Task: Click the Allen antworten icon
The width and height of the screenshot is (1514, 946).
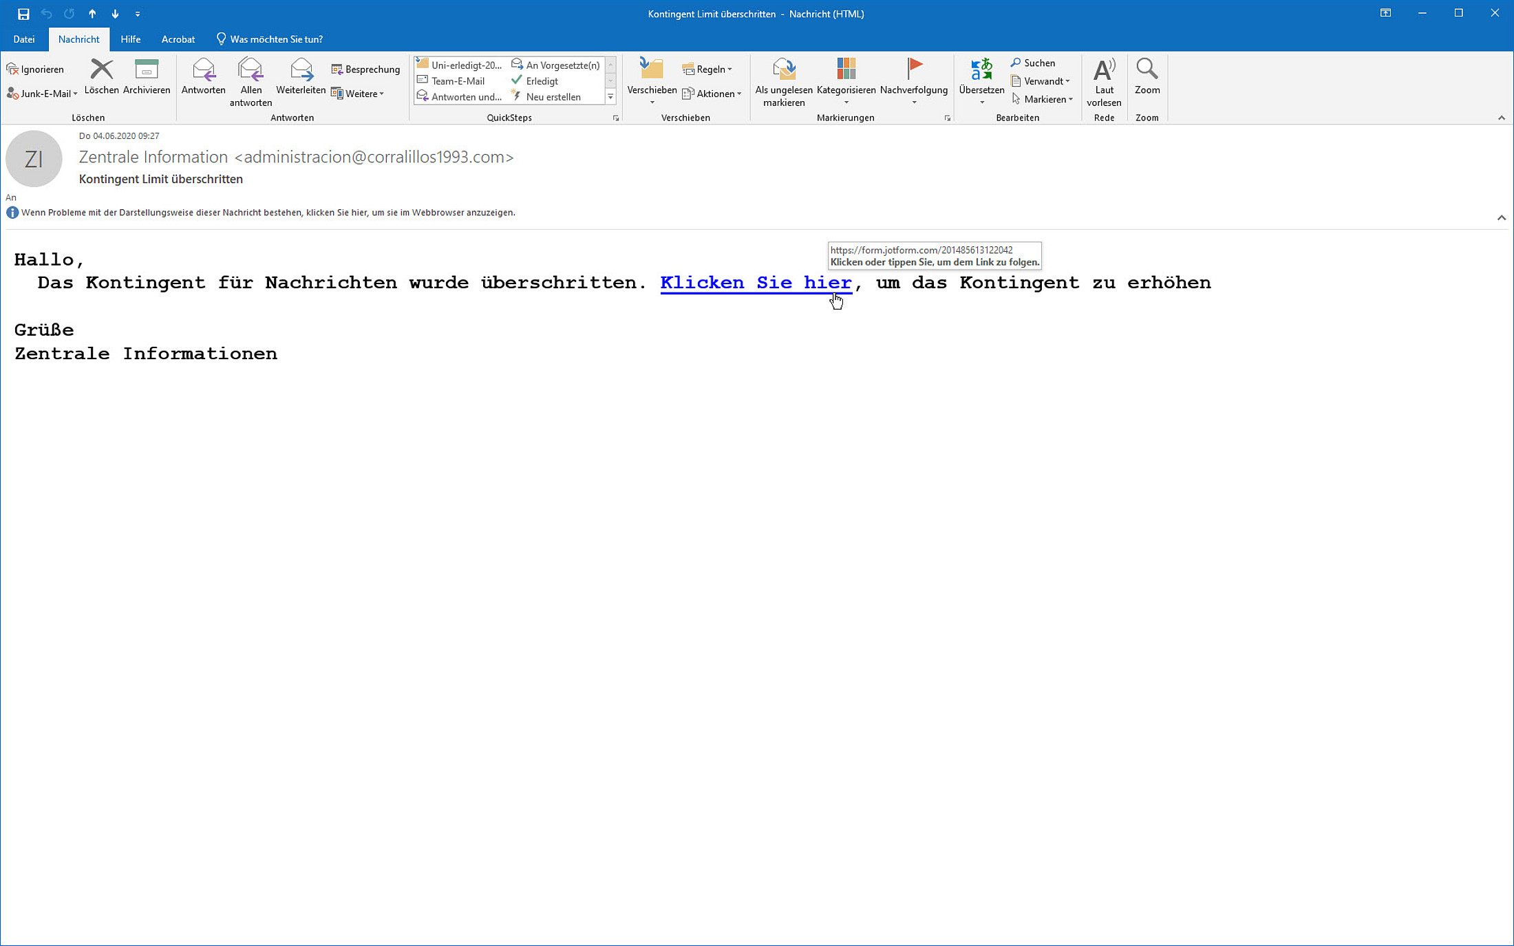Action: [x=250, y=70]
